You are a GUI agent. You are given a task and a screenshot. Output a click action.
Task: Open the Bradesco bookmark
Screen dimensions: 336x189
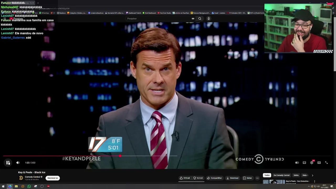[x=61, y=13]
